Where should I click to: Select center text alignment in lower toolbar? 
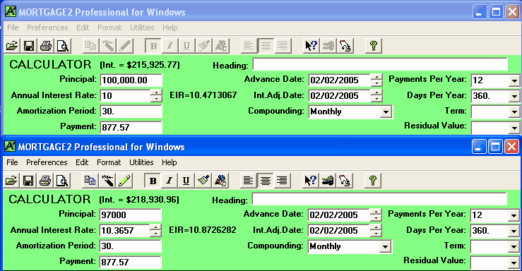tap(266, 181)
